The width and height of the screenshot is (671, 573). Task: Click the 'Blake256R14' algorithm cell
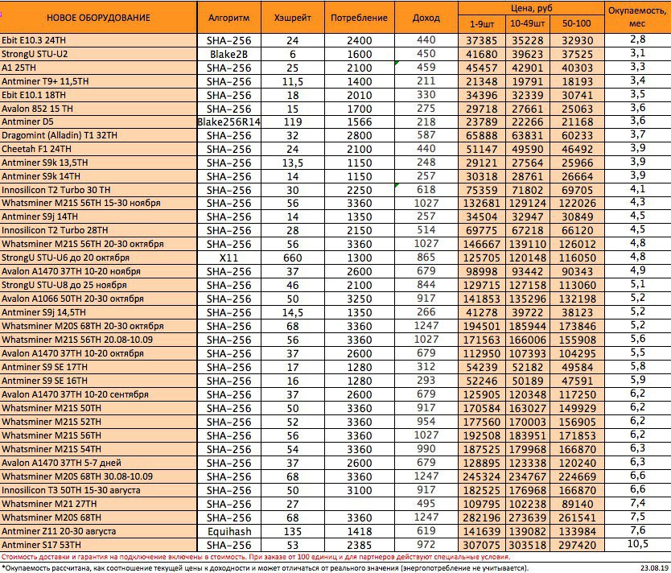(x=229, y=122)
